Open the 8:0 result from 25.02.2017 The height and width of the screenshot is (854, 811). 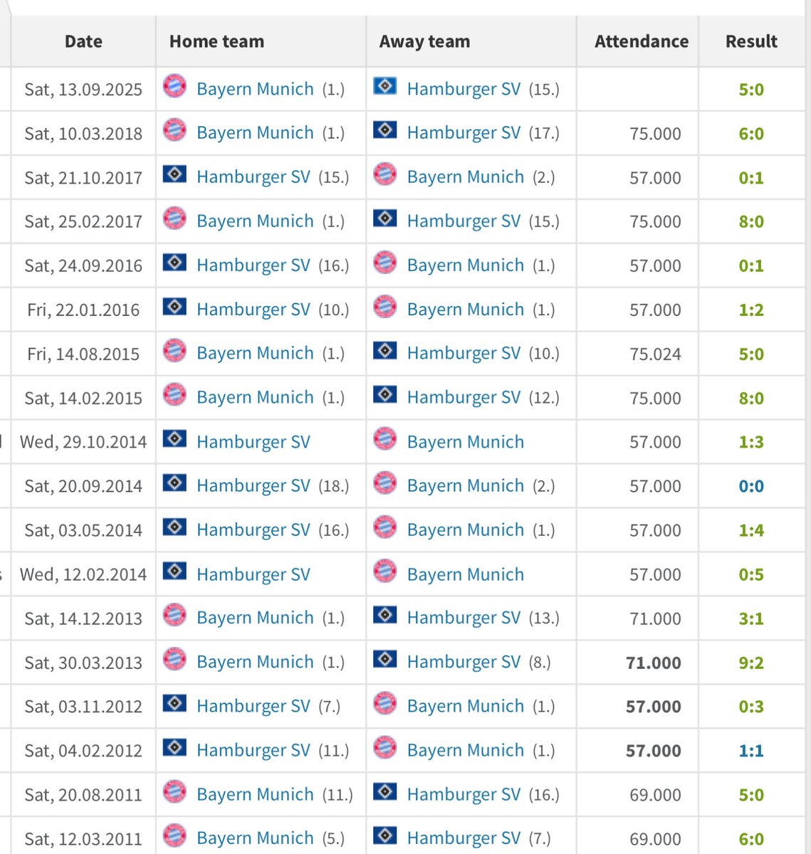point(751,221)
